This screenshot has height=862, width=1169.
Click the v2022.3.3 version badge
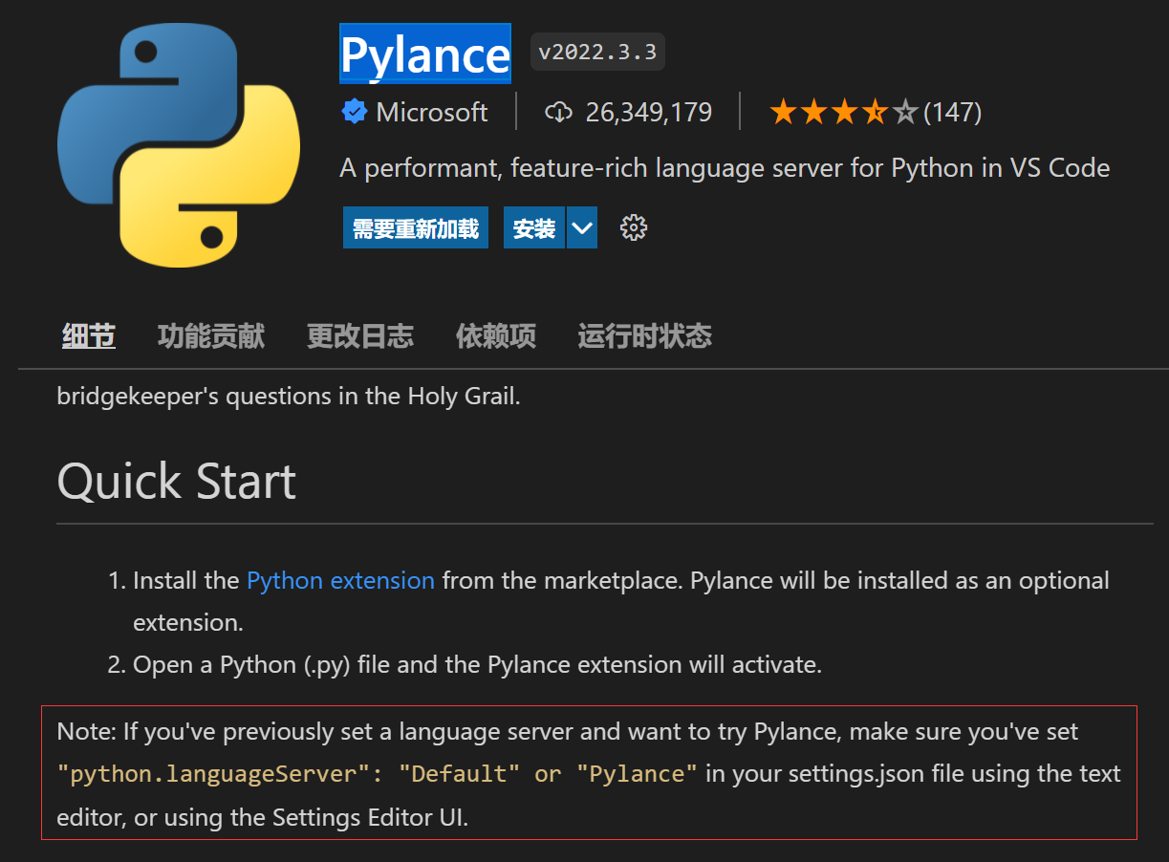pos(596,52)
